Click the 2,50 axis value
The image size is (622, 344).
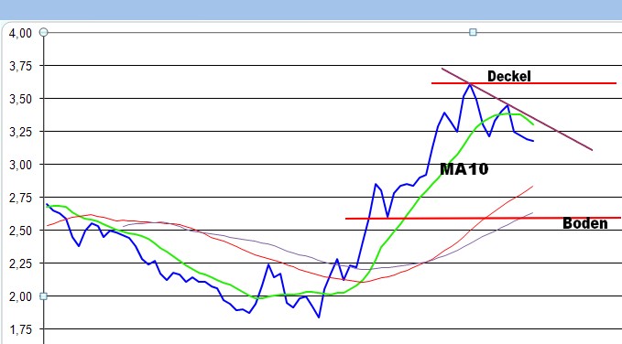(20, 231)
